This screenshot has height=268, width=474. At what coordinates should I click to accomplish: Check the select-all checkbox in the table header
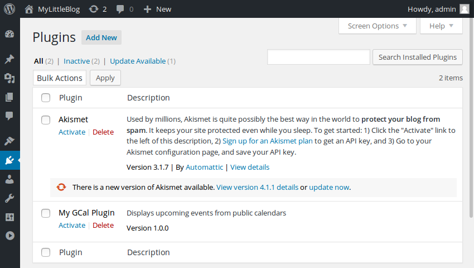(46, 98)
